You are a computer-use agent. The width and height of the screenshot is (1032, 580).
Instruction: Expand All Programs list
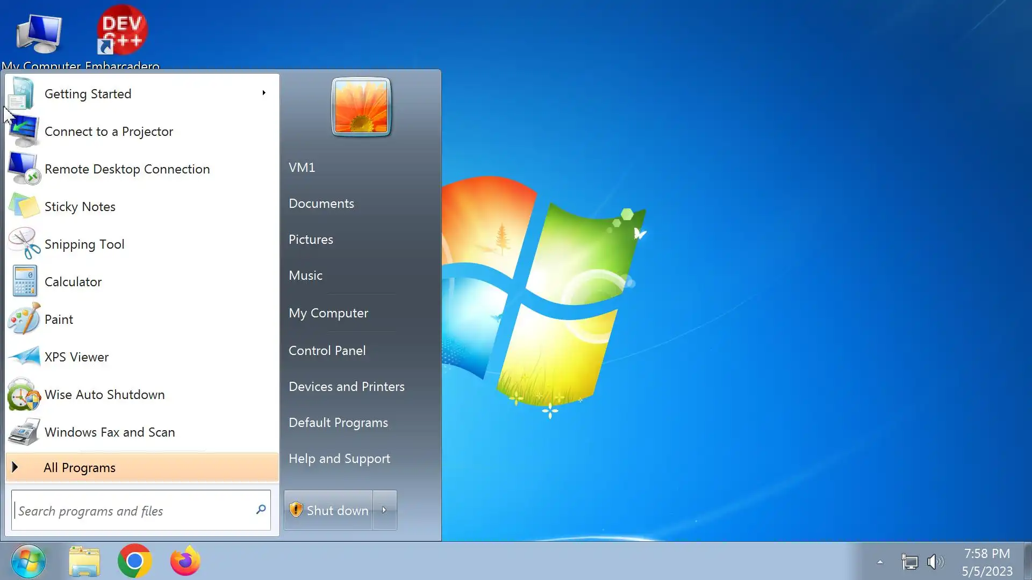[80, 467]
